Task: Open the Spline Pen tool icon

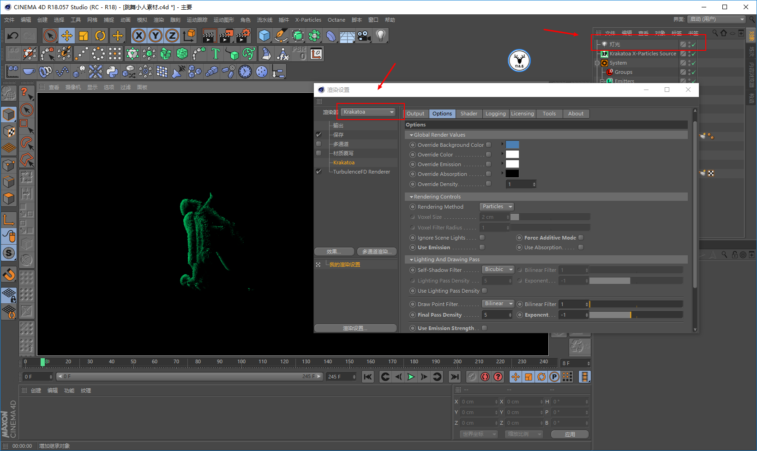Action: click(x=281, y=36)
